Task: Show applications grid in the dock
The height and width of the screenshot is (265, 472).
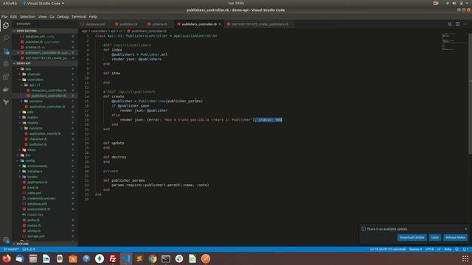Action: 465,258
